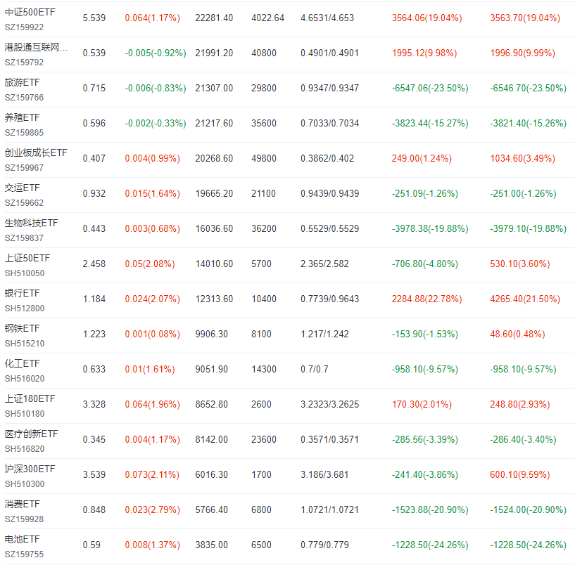Click cost value 0.3862/0.402
The height and width of the screenshot is (565, 575).
coord(327,159)
